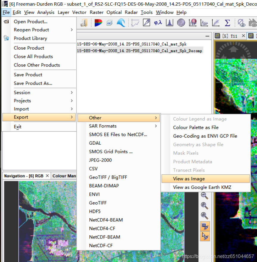Expand the Export submenu entry
The image size is (257, 262).
pos(39,117)
